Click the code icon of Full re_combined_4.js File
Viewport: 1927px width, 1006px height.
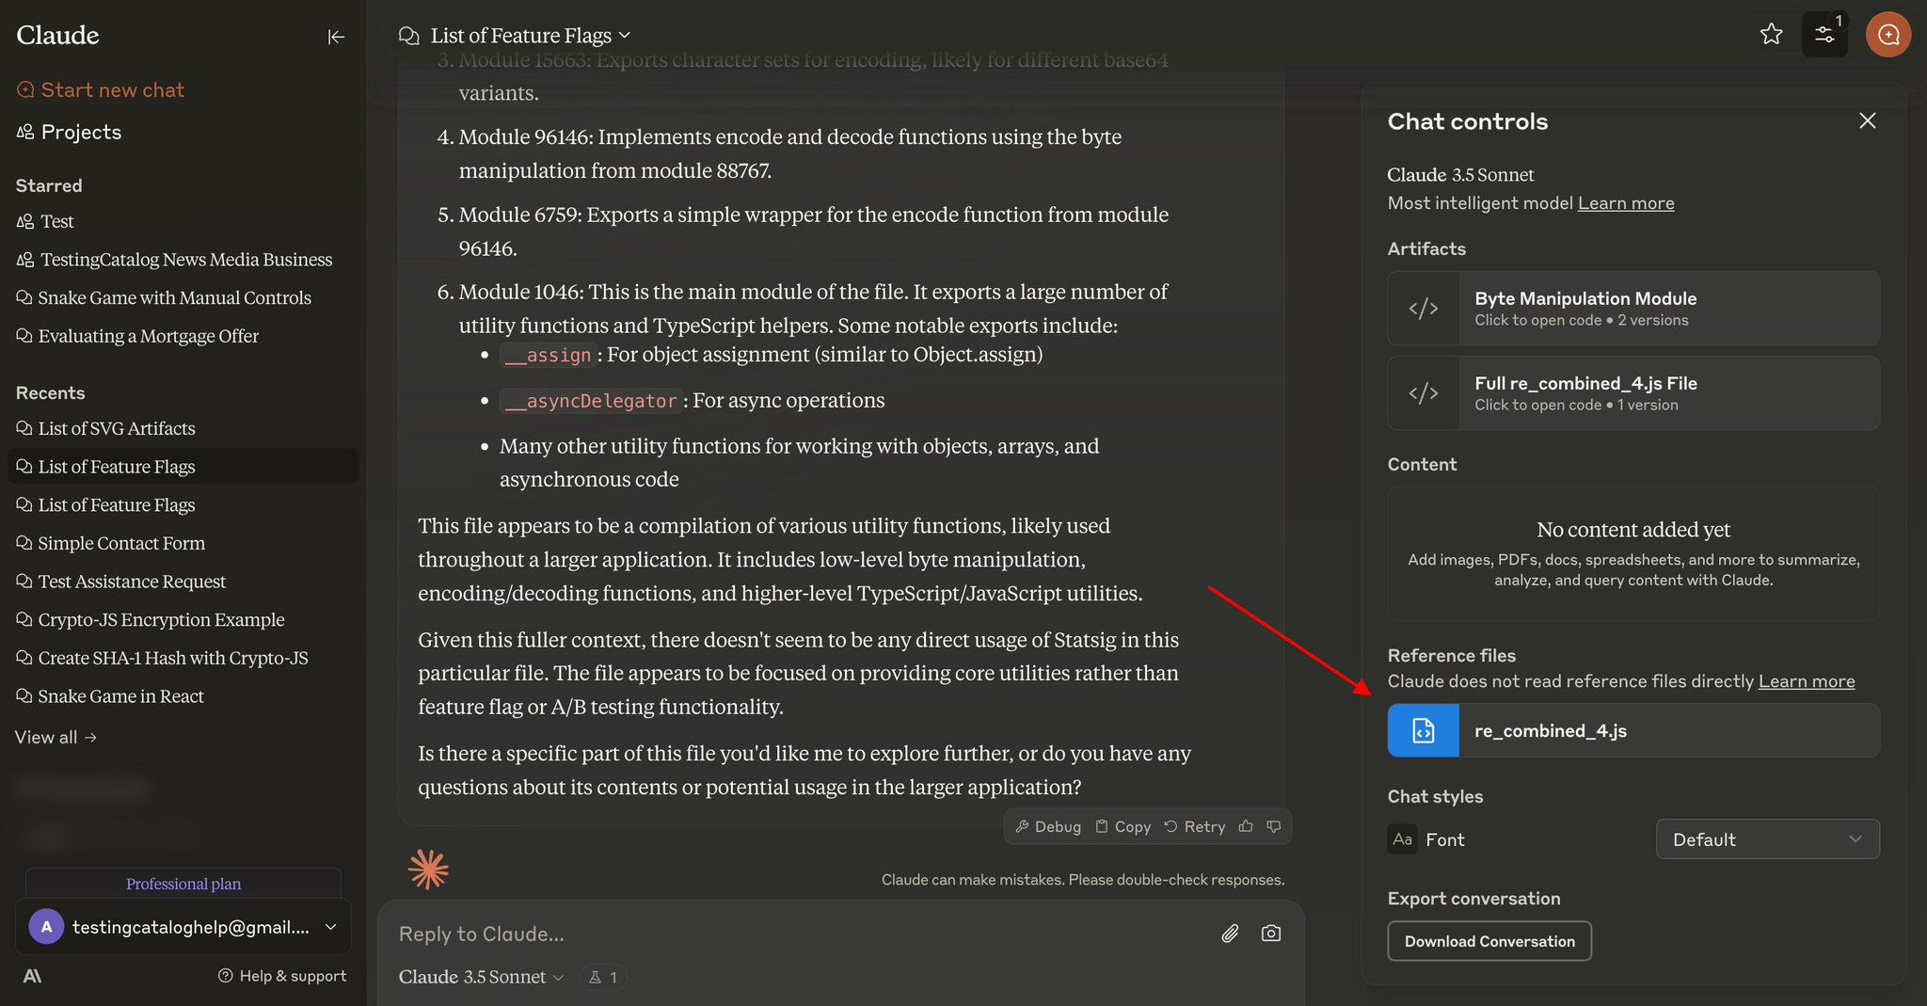coord(1423,393)
